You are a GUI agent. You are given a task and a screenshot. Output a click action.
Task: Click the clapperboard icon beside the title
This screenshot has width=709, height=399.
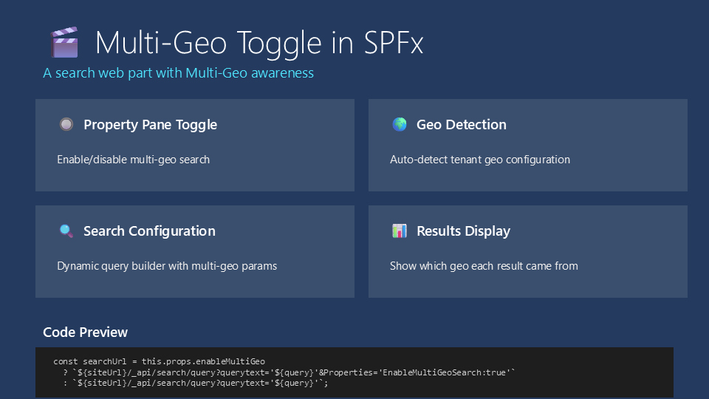tap(64, 42)
